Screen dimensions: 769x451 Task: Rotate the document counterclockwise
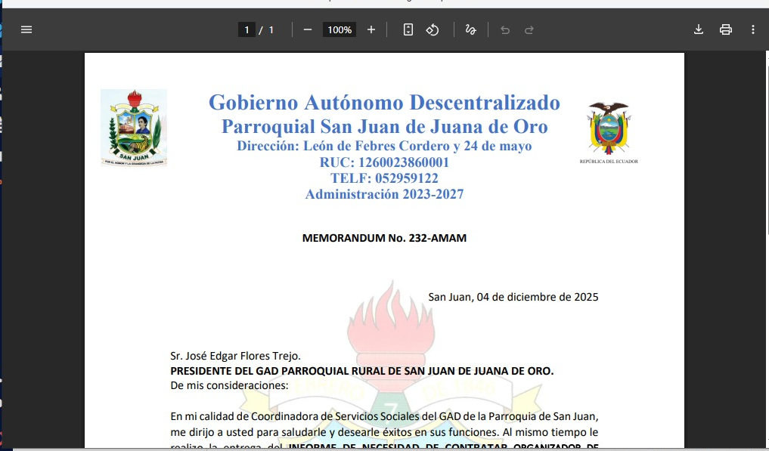(x=433, y=29)
